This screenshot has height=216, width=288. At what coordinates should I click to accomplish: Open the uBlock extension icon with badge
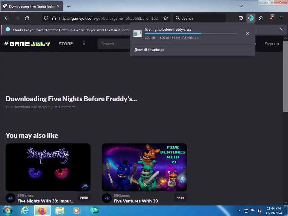(271, 18)
